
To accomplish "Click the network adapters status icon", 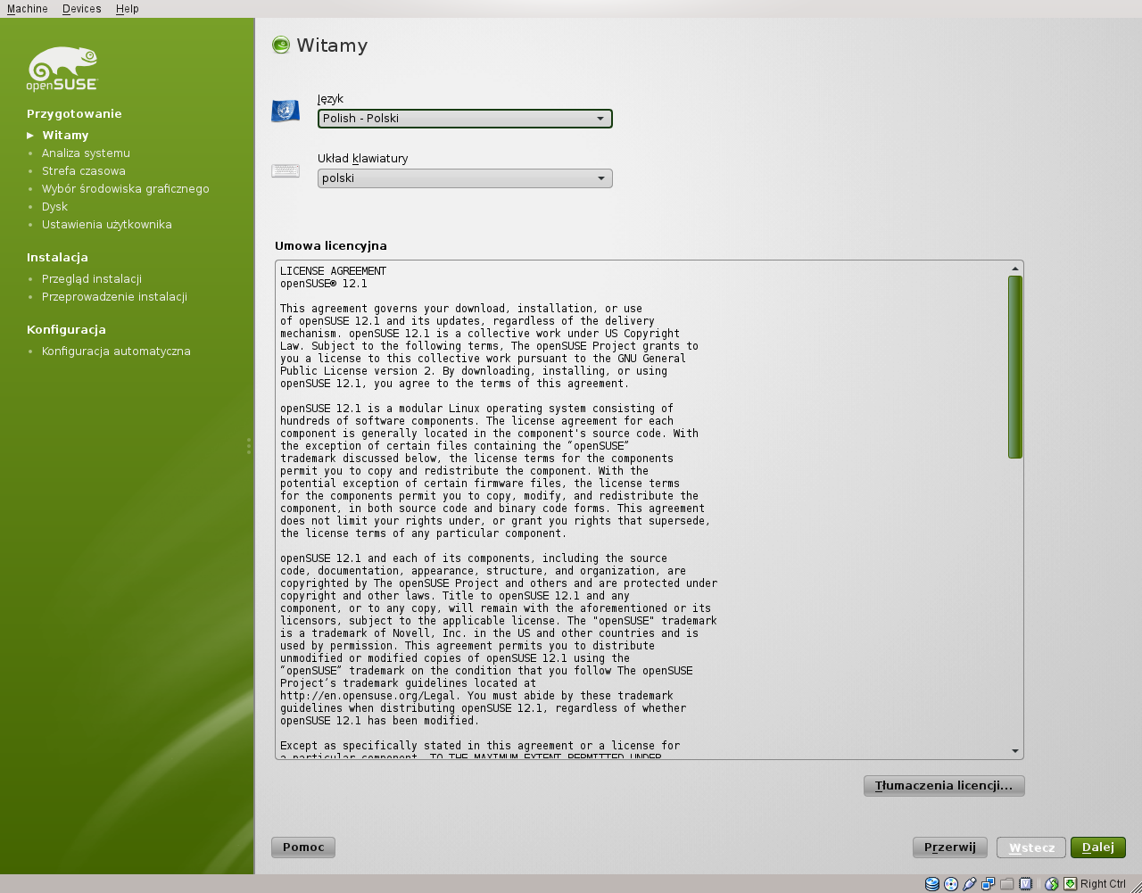I will [x=989, y=884].
